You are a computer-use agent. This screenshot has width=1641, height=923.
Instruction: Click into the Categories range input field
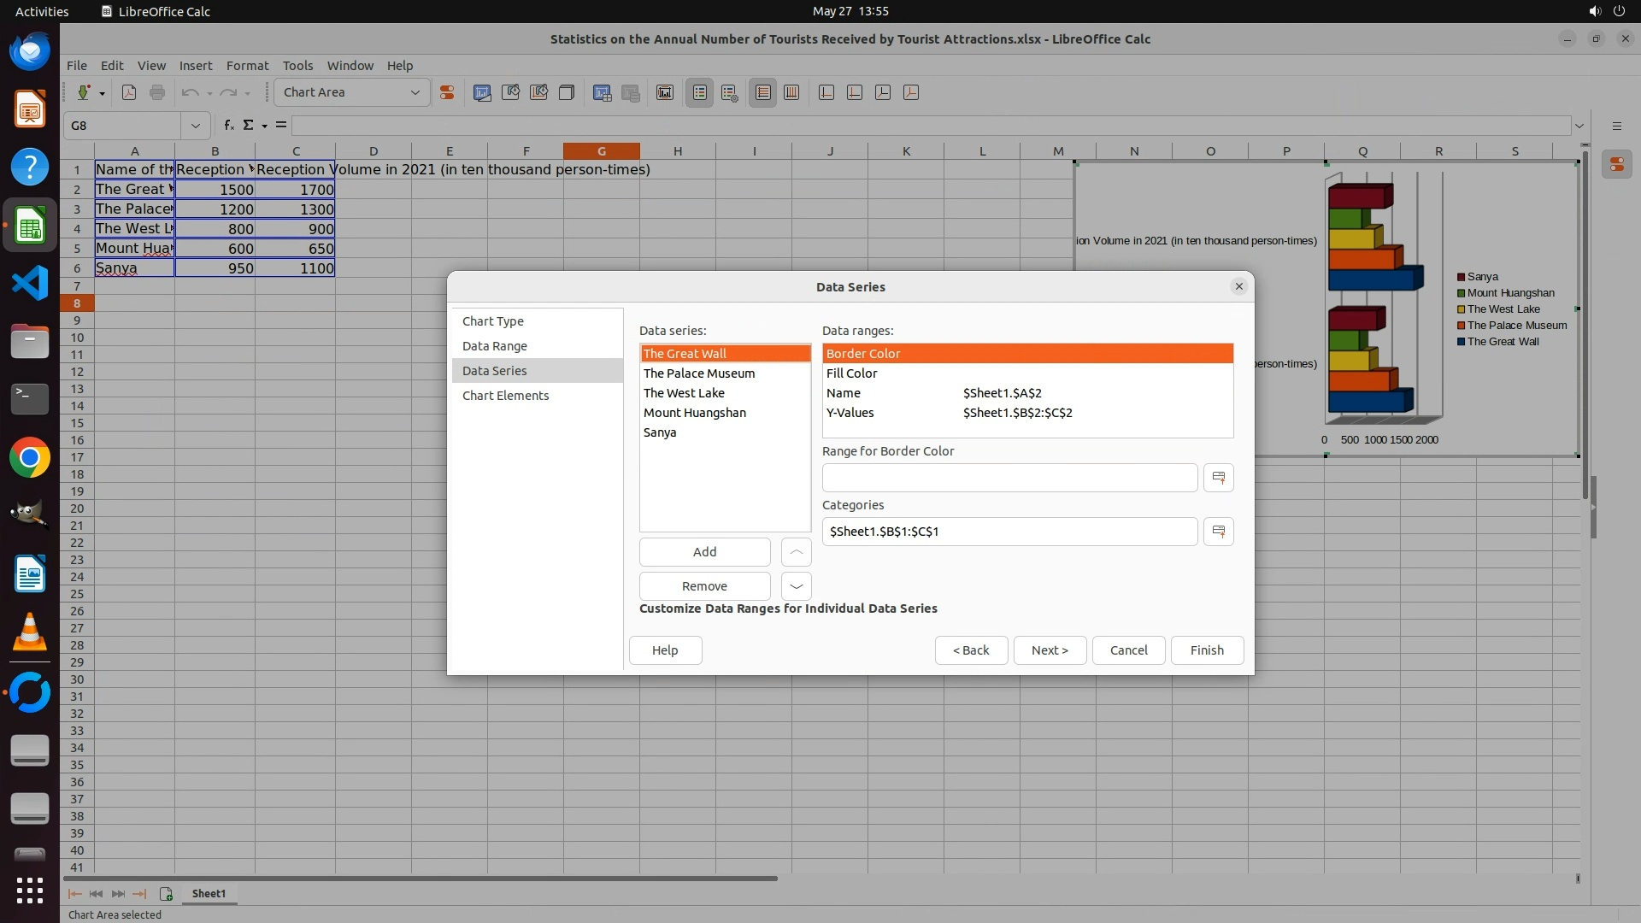click(x=1009, y=532)
